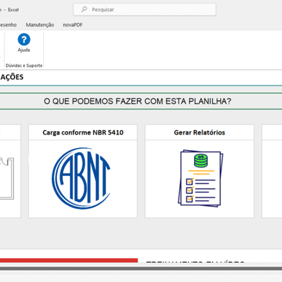Click the blue Ajuda question mark icon
The image size is (282, 282).
[x=24, y=39]
